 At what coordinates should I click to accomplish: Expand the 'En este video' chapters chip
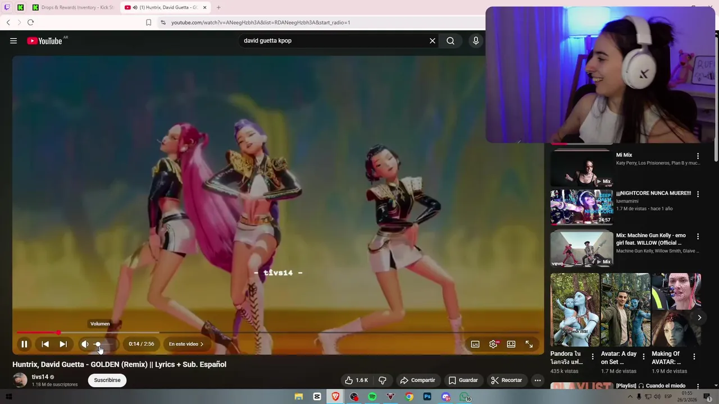click(x=186, y=344)
